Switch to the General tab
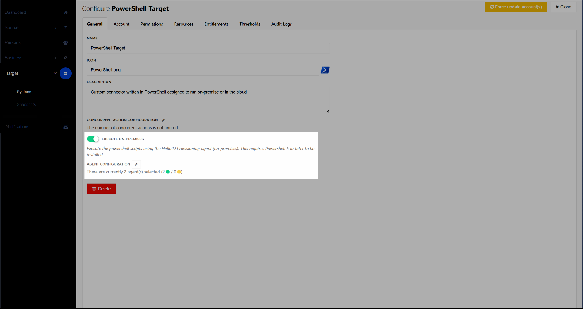This screenshot has height=309, width=583. tap(95, 24)
